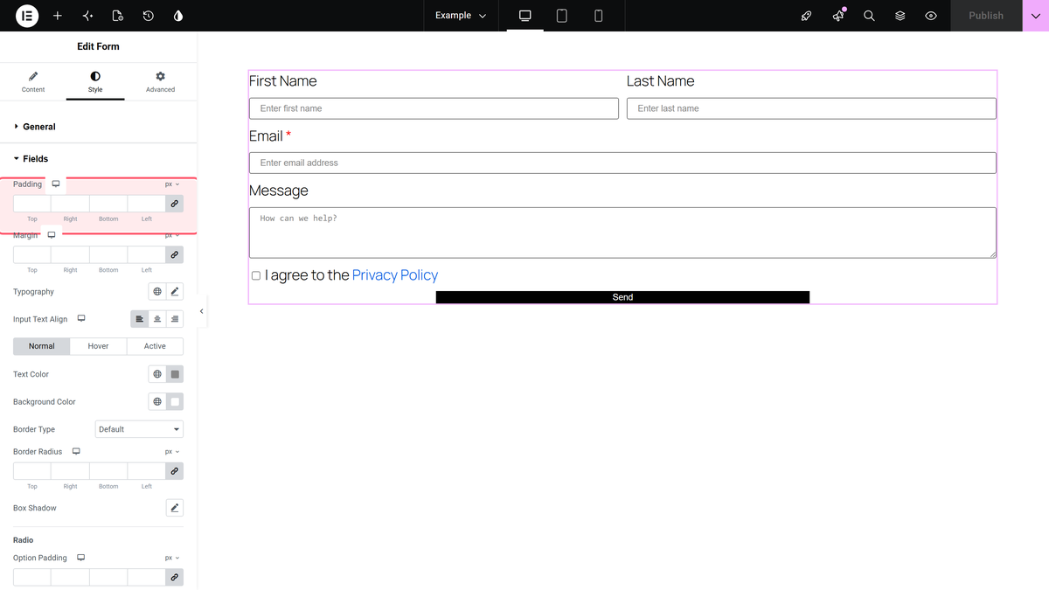
Task: Check the Privacy Policy agreement checkbox
Action: click(x=256, y=275)
